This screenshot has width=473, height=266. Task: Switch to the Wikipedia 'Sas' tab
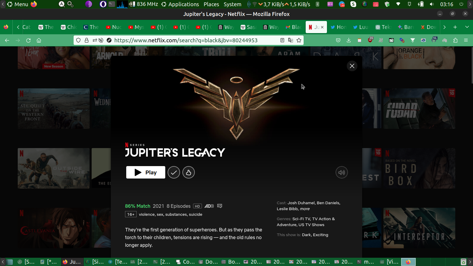tap(249, 27)
